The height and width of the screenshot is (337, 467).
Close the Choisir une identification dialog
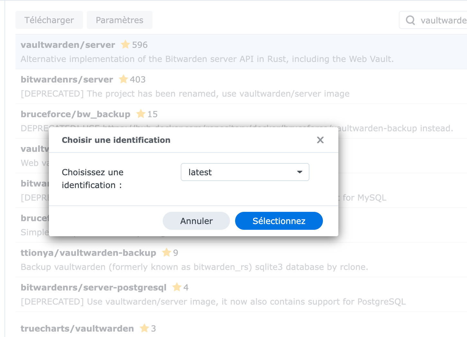tap(320, 140)
